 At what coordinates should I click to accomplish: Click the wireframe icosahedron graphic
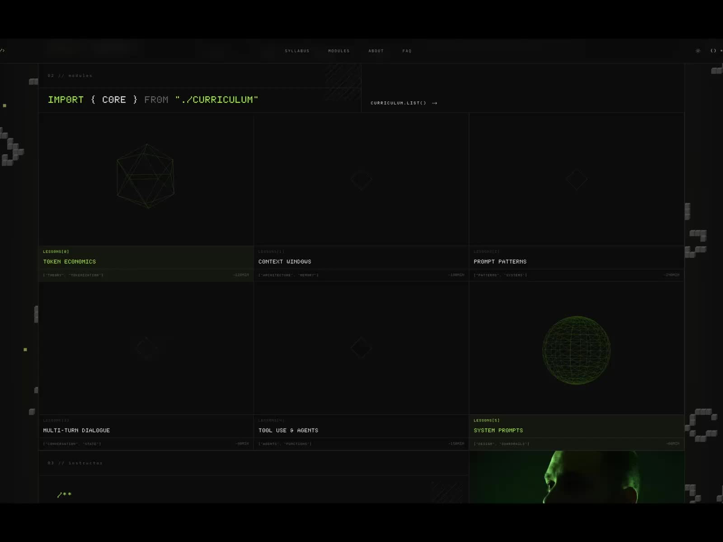146,176
